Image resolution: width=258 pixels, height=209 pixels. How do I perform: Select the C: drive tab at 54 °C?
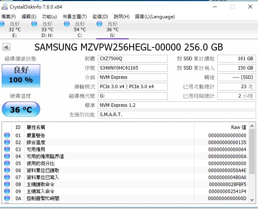pos(80,30)
